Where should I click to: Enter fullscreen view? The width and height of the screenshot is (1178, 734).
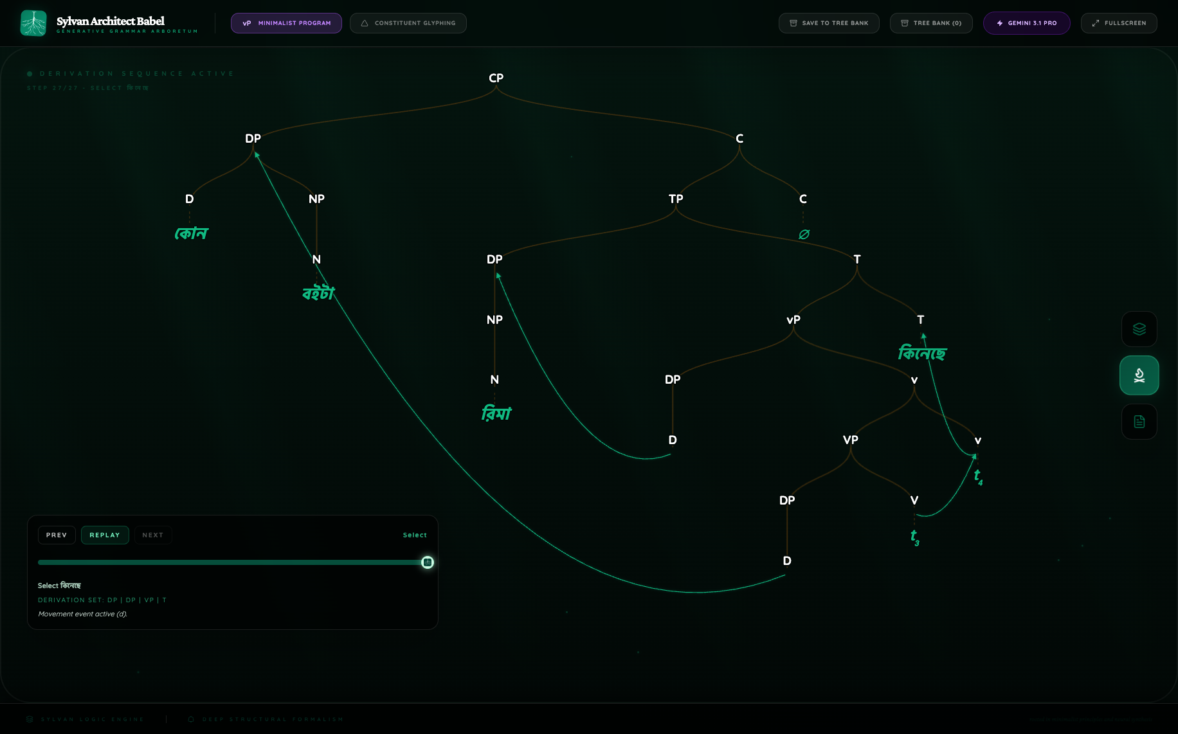pyautogui.click(x=1118, y=23)
